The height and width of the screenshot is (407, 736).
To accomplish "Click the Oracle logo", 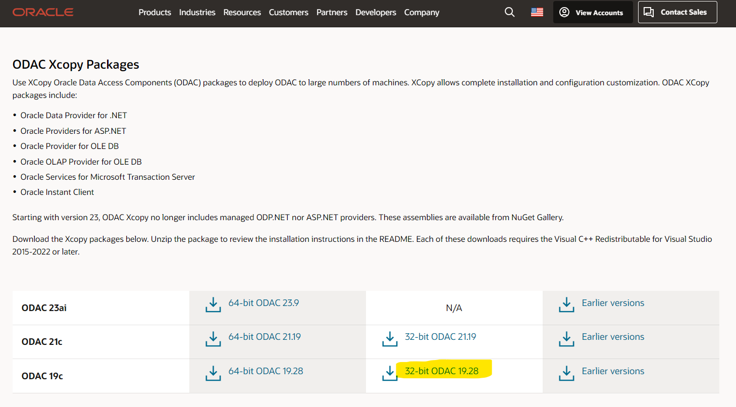I will (43, 12).
